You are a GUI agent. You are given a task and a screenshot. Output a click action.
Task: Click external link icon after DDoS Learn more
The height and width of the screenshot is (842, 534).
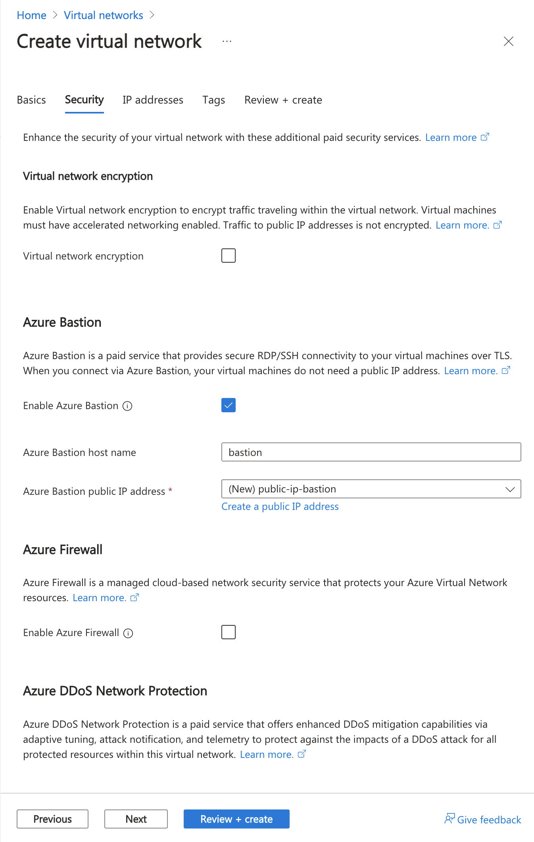[302, 754]
